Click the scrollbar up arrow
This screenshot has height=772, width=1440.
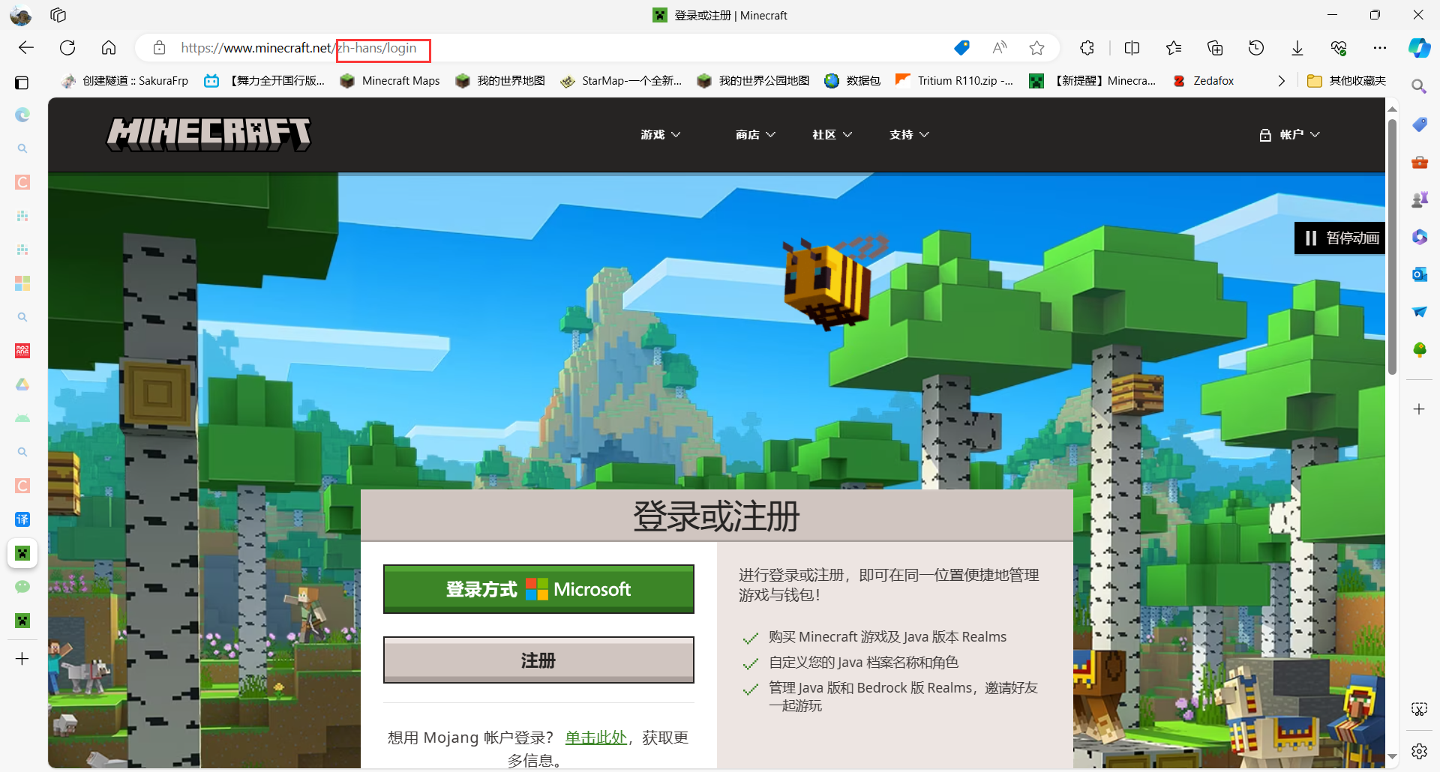click(1392, 109)
